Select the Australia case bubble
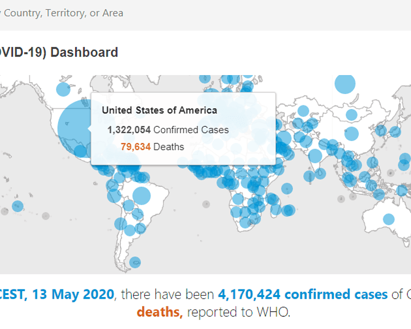 pyautogui.click(x=389, y=219)
